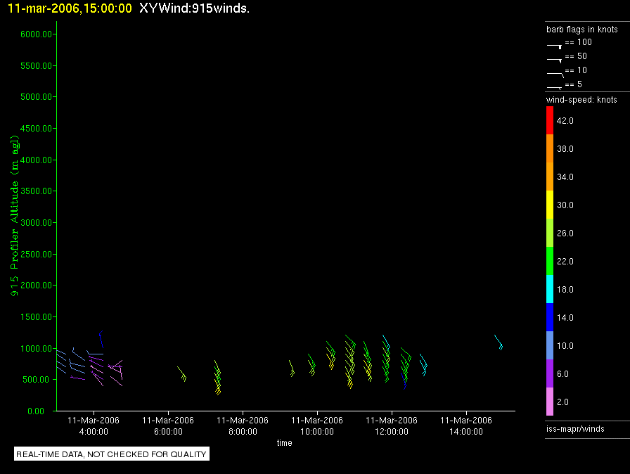Click the 'time' x-axis label
Viewport: 630px width, 474px height.
click(x=285, y=443)
